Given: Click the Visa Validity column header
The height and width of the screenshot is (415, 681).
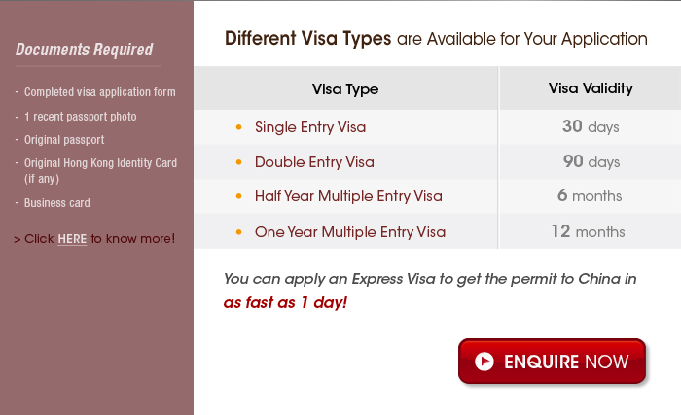Looking at the screenshot, I should pyautogui.click(x=591, y=88).
